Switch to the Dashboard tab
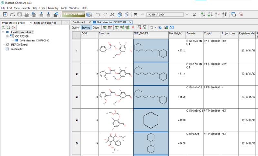258x156 pixels. (x=79, y=22)
